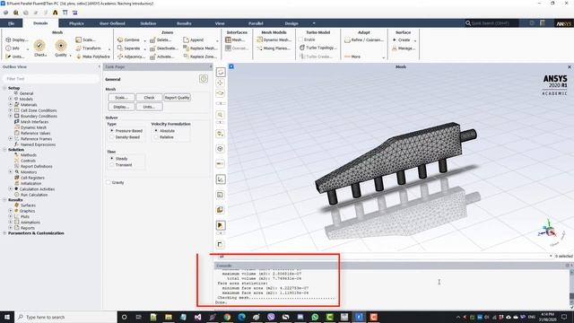The image size is (574, 323).
Task: Switch to the Results ribbon tab
Action: 184,23
